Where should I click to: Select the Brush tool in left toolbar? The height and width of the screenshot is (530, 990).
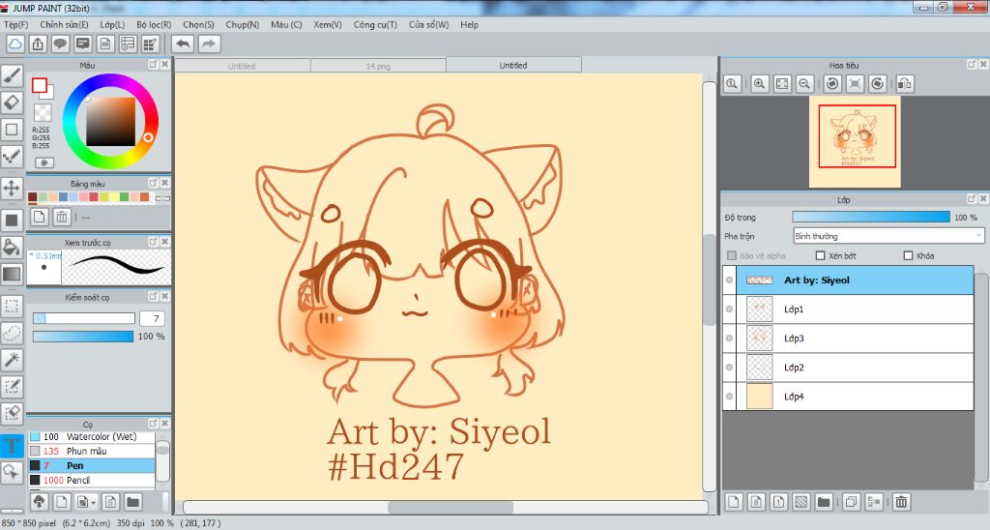pos(12,75)
